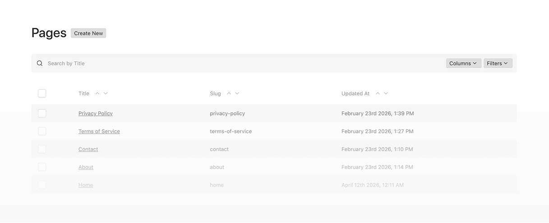Check the About row checkbox

[x=42, y=167]
